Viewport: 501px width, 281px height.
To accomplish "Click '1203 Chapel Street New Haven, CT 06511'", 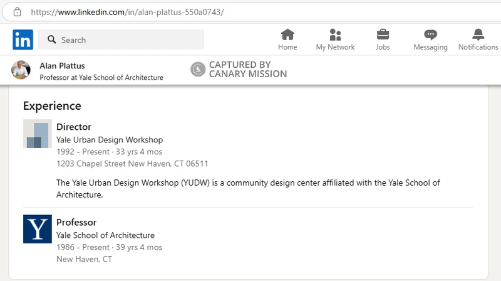I will 132,164.
